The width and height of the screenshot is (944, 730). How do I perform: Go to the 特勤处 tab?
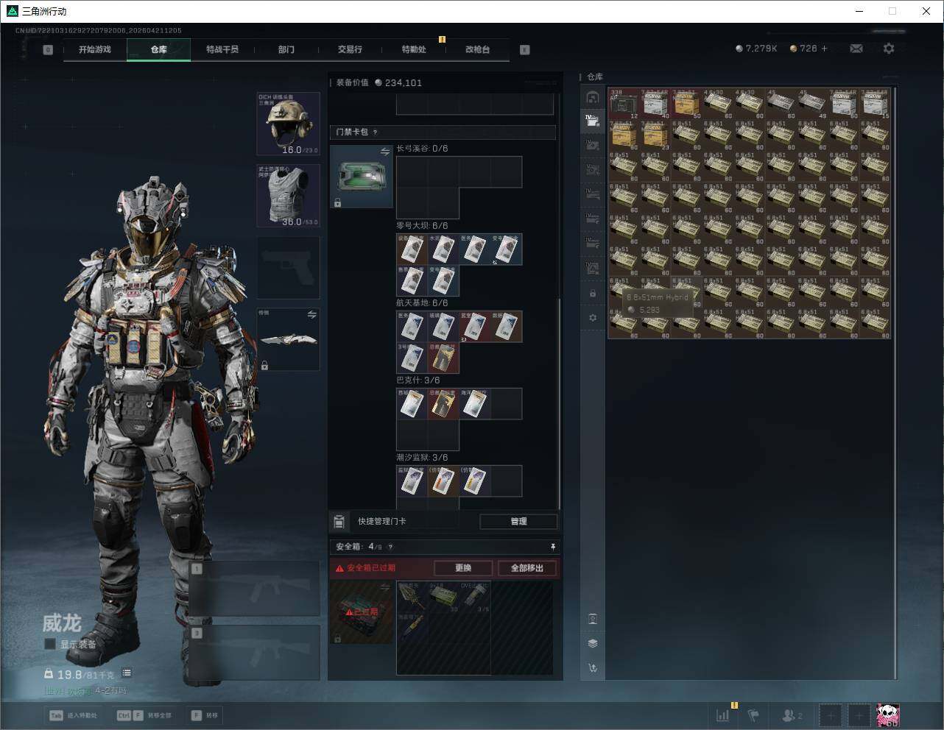click(414, 49)
